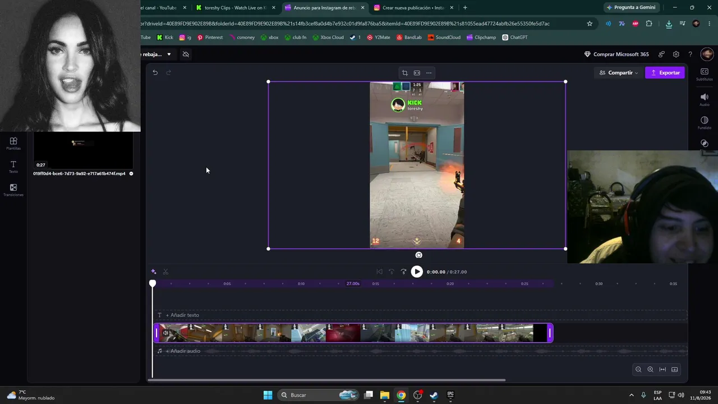Viewport: 718px width, 404px height.
Task: Select the 0:27 media thumbnail in library
Action: (x=83, y=150)
